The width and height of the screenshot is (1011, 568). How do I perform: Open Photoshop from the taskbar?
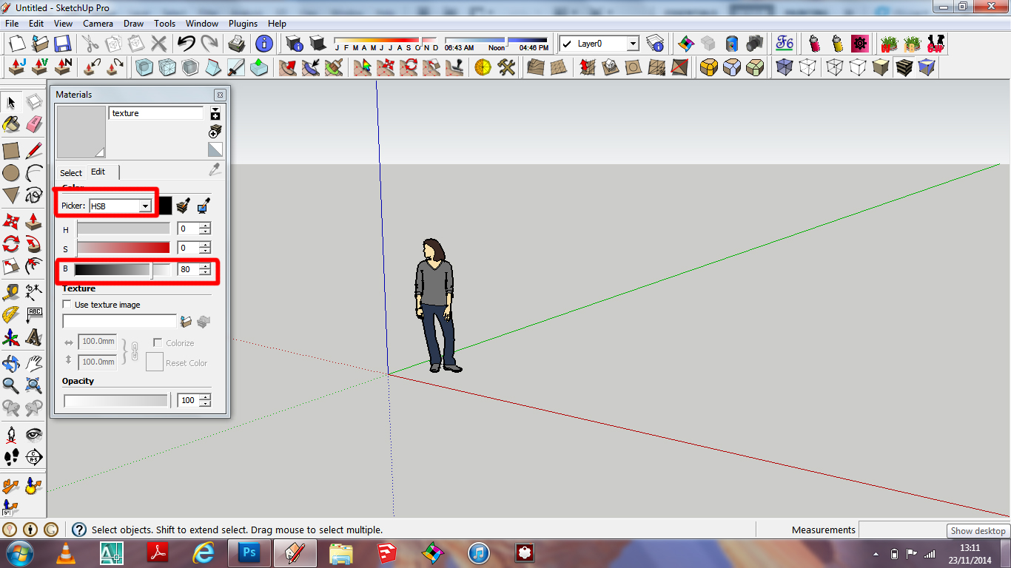tap(249, 552)
